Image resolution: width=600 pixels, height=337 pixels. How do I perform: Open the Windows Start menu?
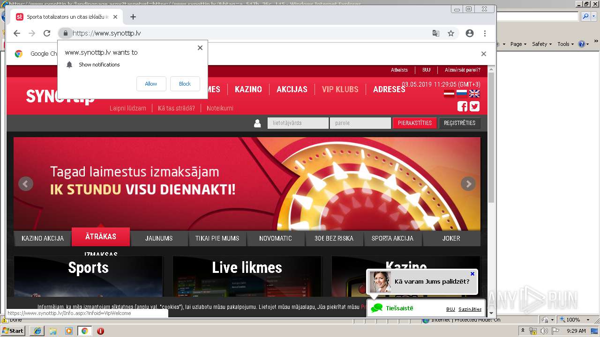[x=13, y=330]
